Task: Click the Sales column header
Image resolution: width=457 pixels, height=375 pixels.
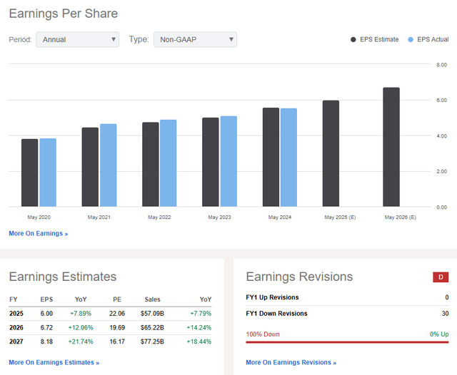Action: pos(151,299)
